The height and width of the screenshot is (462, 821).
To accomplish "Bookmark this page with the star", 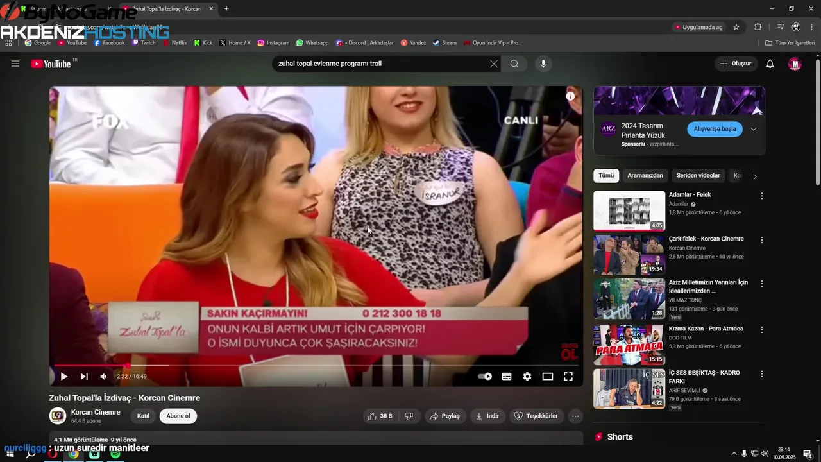I will [736, 27].
